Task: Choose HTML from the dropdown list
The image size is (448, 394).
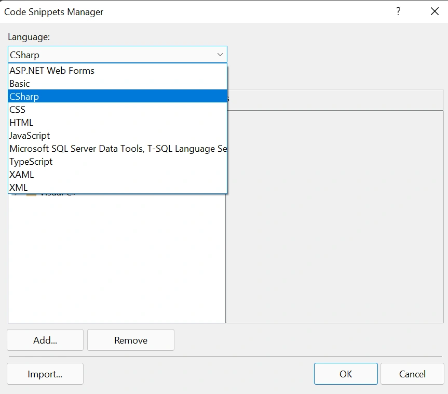Action: (x=117, y=123)
